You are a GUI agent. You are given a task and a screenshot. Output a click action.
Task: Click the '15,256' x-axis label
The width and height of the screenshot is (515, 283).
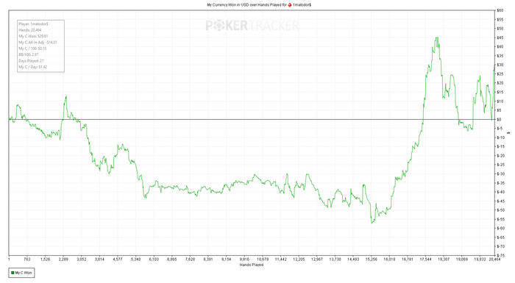point(371,259)
